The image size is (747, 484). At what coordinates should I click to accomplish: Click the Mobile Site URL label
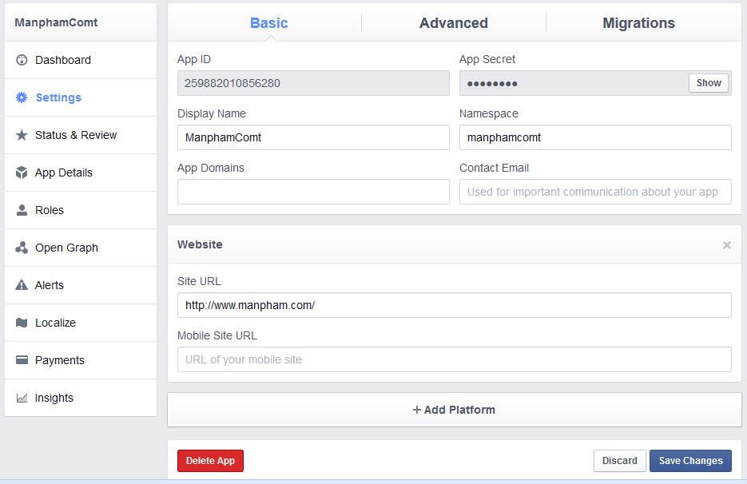point(217,336)
